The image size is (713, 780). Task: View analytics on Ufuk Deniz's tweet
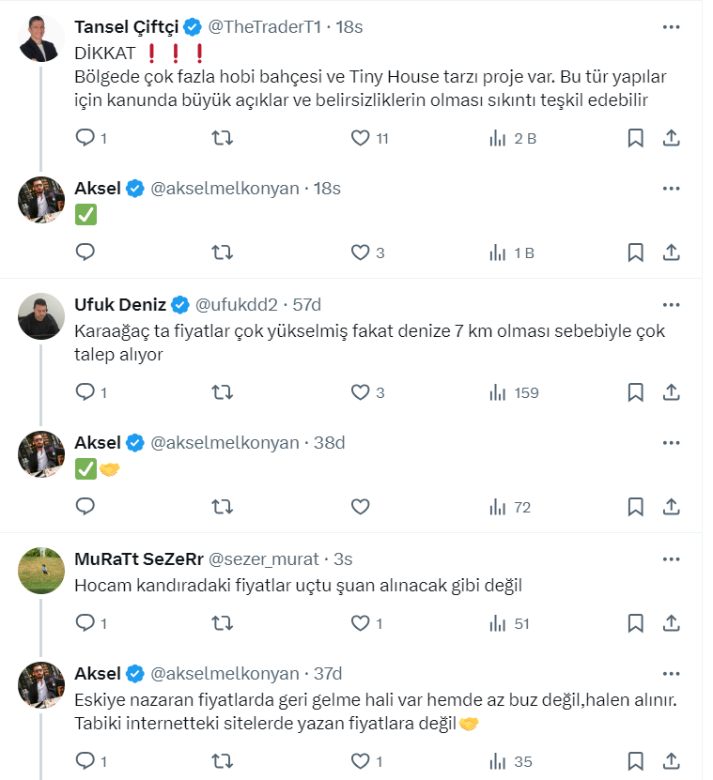(499, 392)
